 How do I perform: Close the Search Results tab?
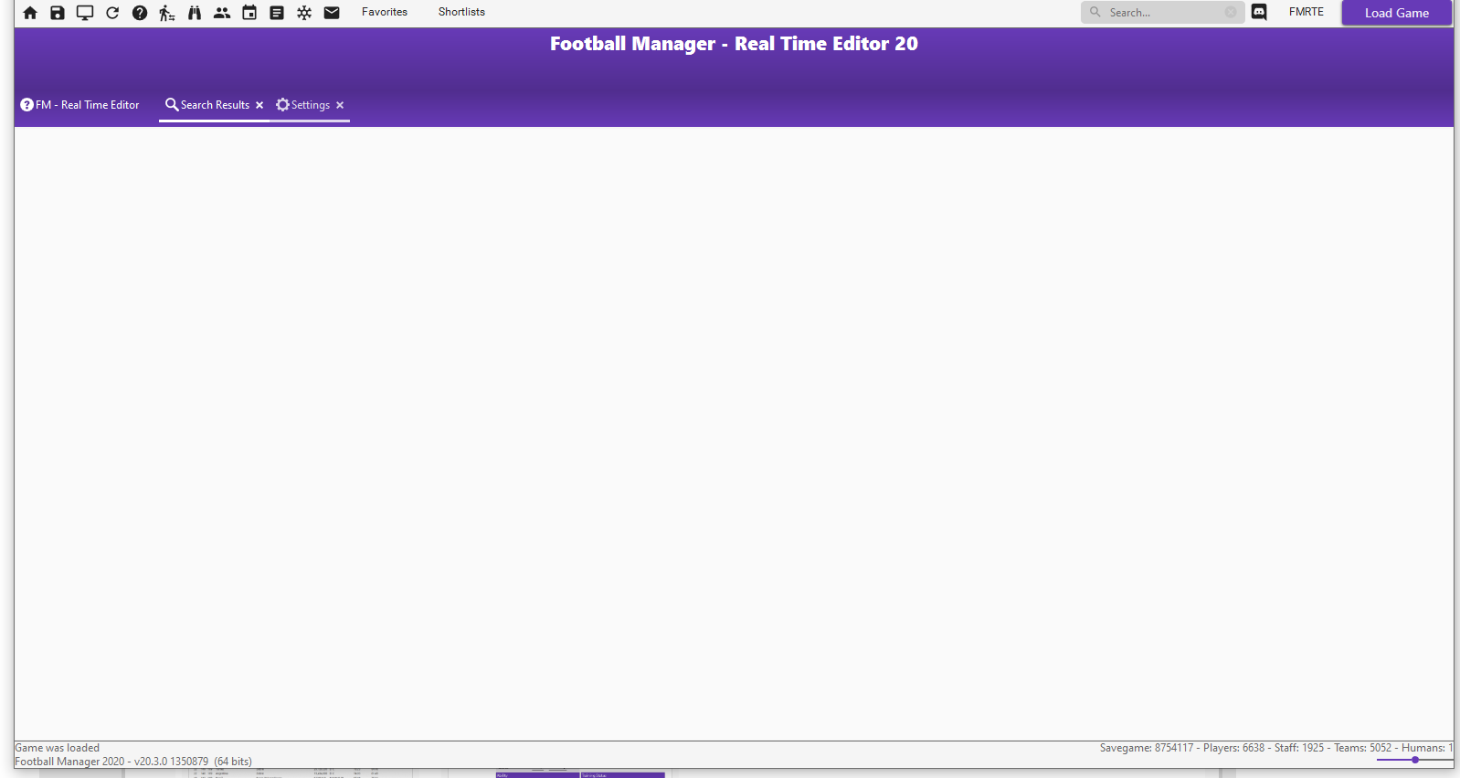(x=259, y=105)
